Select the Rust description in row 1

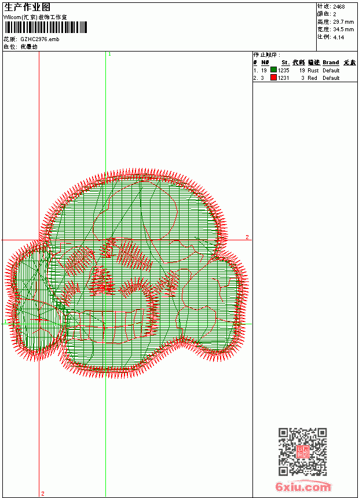tap(313, 71)
